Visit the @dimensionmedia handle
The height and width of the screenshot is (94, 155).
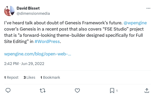coord(33,13)
